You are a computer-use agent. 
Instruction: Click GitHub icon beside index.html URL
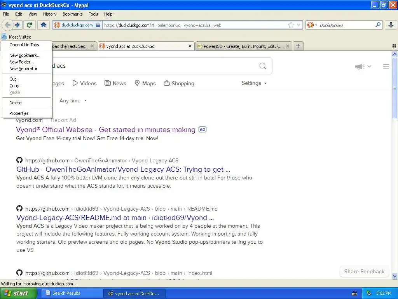click(x=19, y=273)
